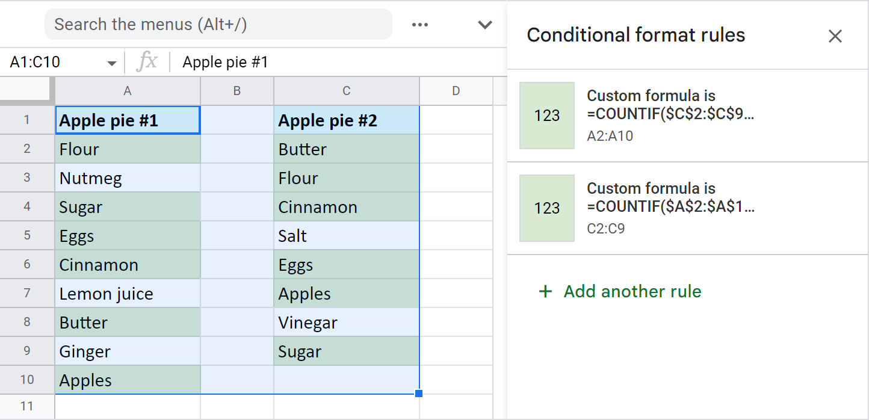Click the blue selection handle below C10
The height and width of the screenshot is (420, 869).
[419, 394]
